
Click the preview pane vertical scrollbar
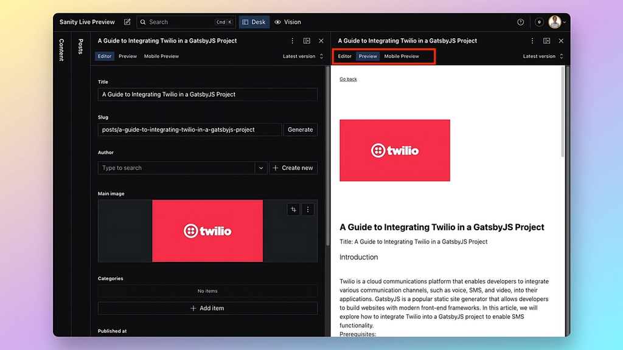point(563,112)
